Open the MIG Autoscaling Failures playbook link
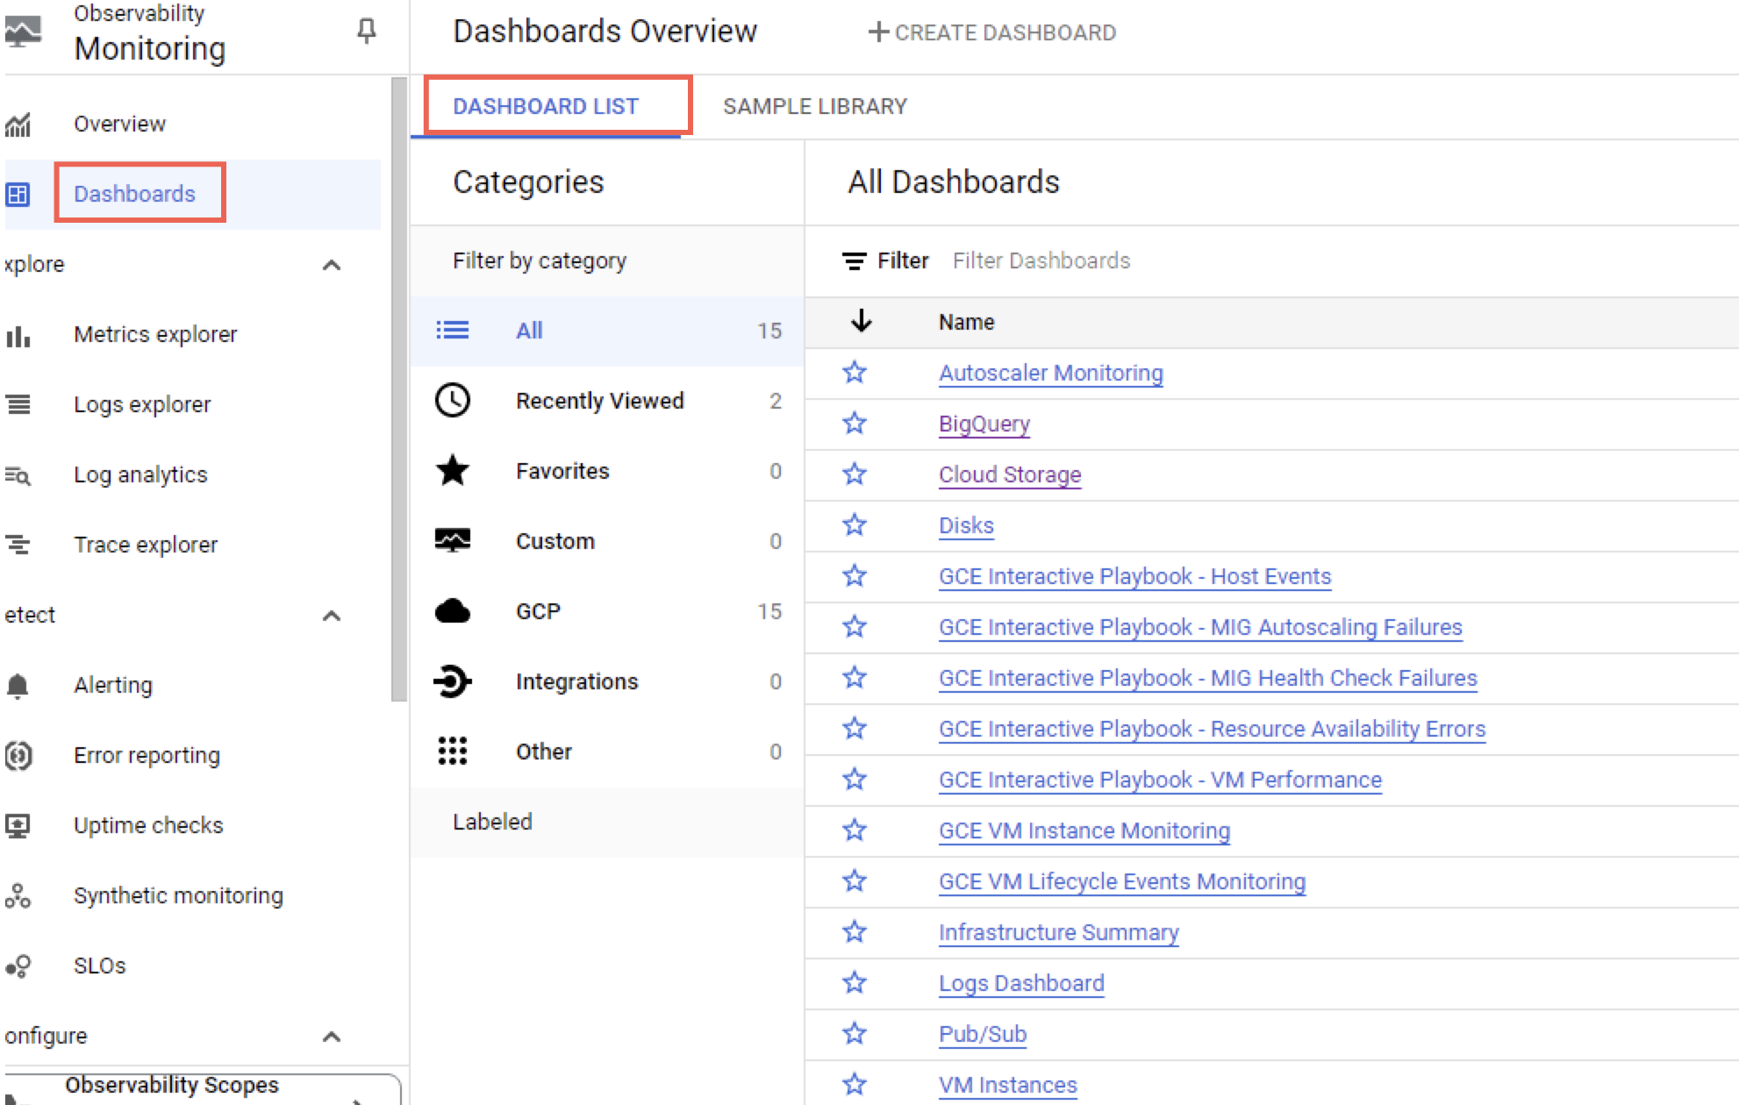Image resolution: width=1739 pixels, height=1105 pixels. coord(1200,627)
